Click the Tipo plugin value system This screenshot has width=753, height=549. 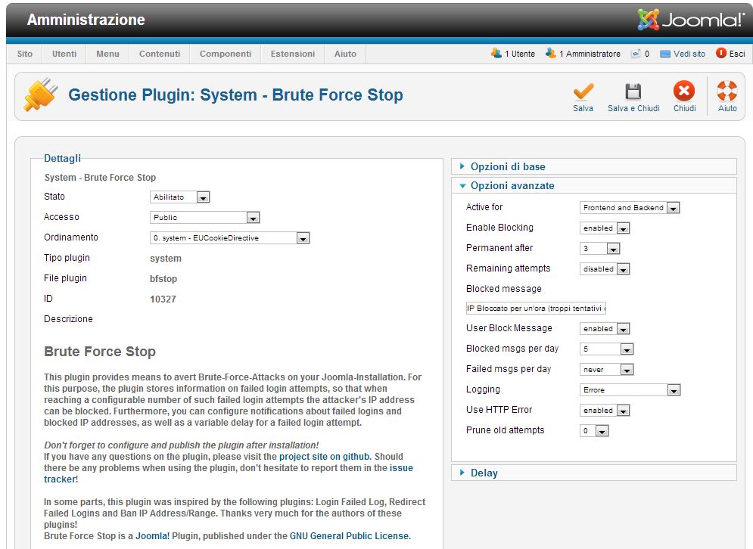tap(166, 258)
